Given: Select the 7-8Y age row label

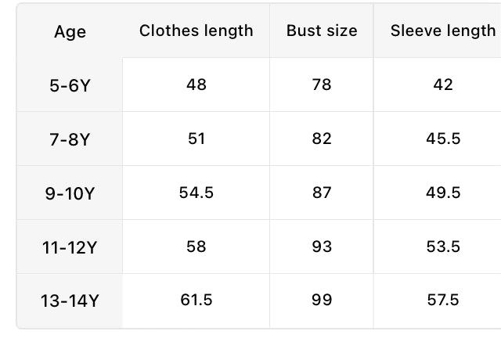Looking at the screenshot, I should [70, 139].
